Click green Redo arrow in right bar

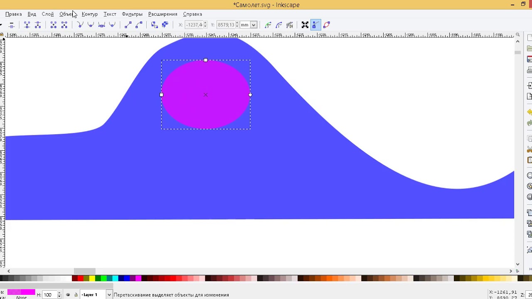[530, 123]
